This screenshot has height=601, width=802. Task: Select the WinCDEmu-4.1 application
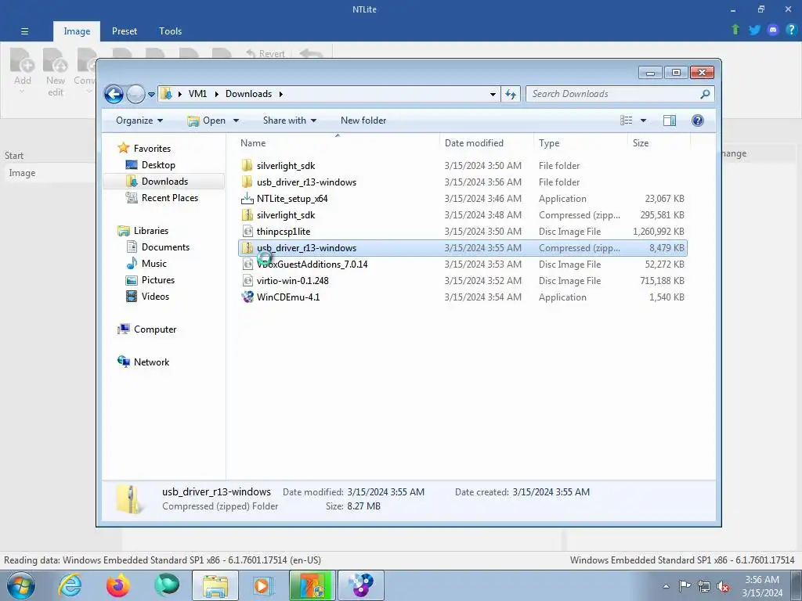(462, 297)
